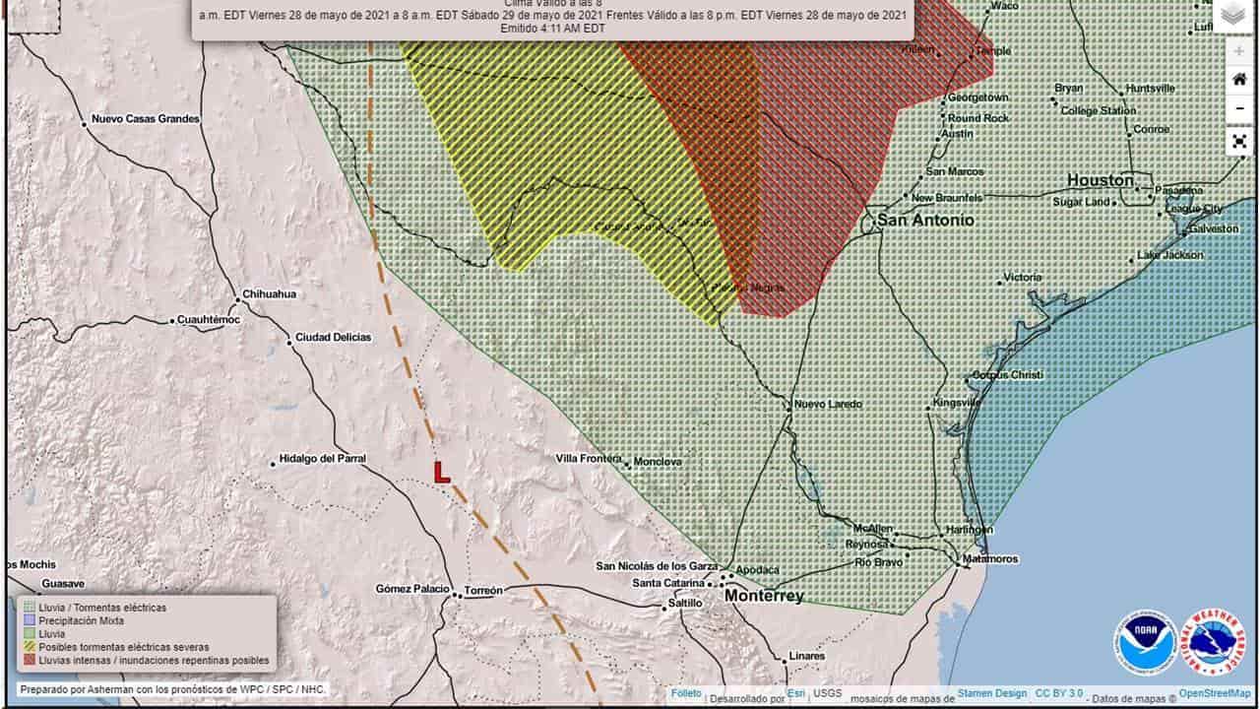Image resolution: width=1260 pixels, height=709 pixels.
Task: Click the Lluvia legend swatch
Action: pyautogui.click(x=29, y=634)
